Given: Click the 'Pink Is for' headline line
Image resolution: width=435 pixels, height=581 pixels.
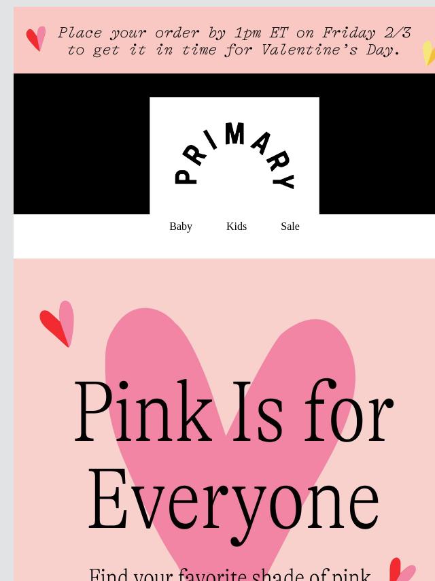Looking at the screenshot, I should pyautogui.click(x=234, y=412).
